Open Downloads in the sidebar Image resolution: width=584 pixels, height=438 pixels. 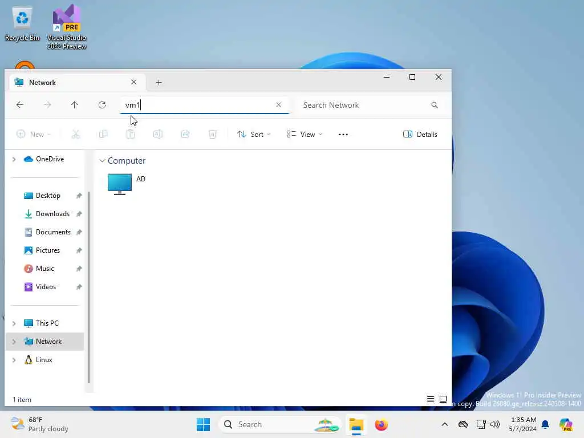(x=53, y=214)
